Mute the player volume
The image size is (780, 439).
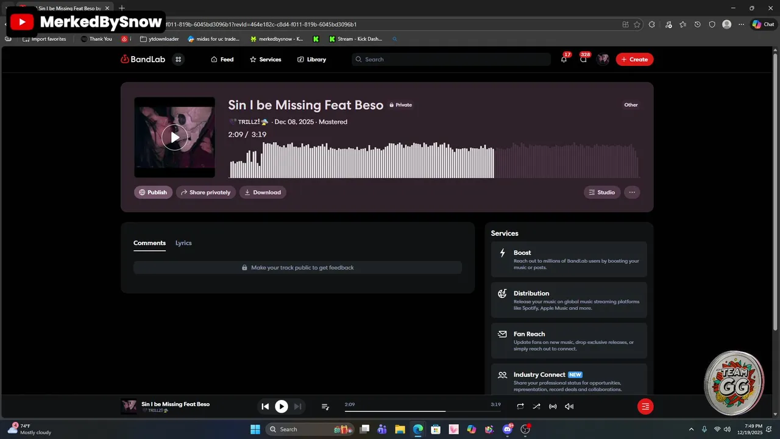point(569,407)
